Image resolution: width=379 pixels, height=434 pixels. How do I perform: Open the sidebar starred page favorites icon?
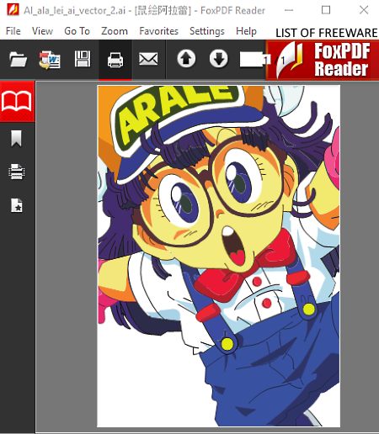[x=17, y=205]
